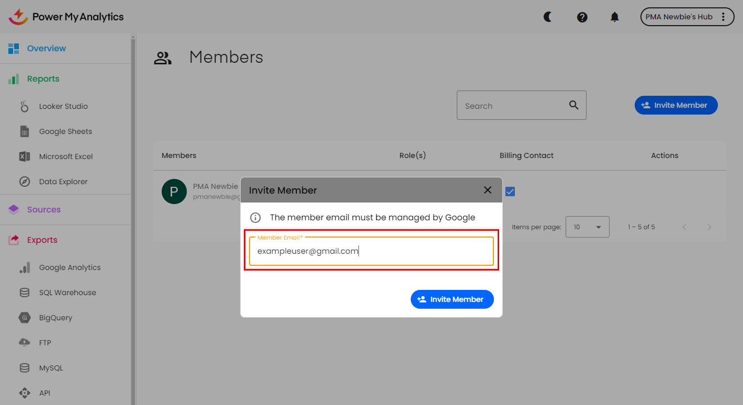Close the Invite Member dialog
743x405 pixels.
pos(488,190)
